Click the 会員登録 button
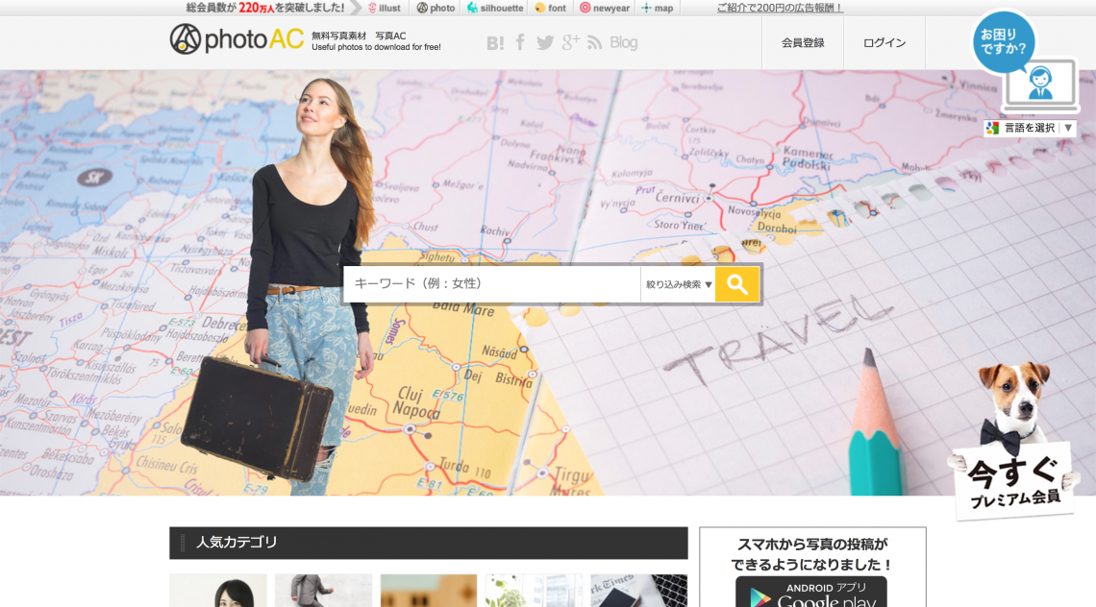The height and width of the screenshot is (607, 1096). (803, 42)
